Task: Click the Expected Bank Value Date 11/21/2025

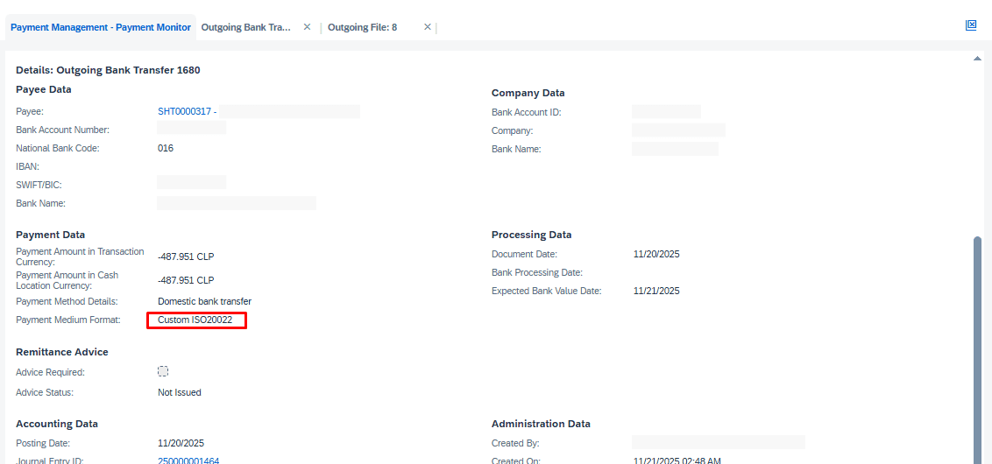Action: coord(656,291)
